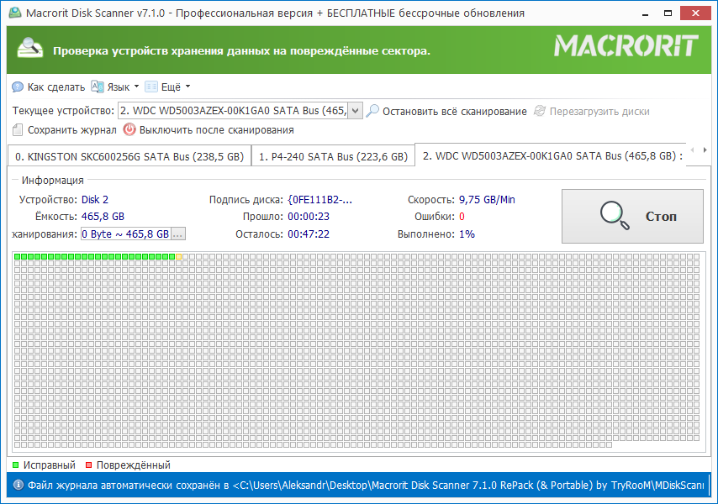Click the red Повреждённый legend swatch
The image size is (718, 504).
point(89,465)
